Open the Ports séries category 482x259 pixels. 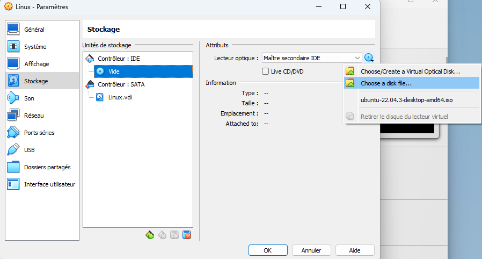pyautogui.click(x=42, y=133)
